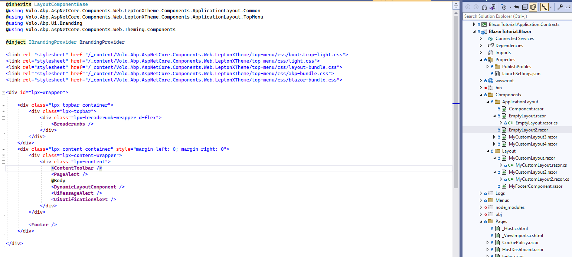Toggle the Show All Files button
Screen dimensions: 572x257
point(533,7)
